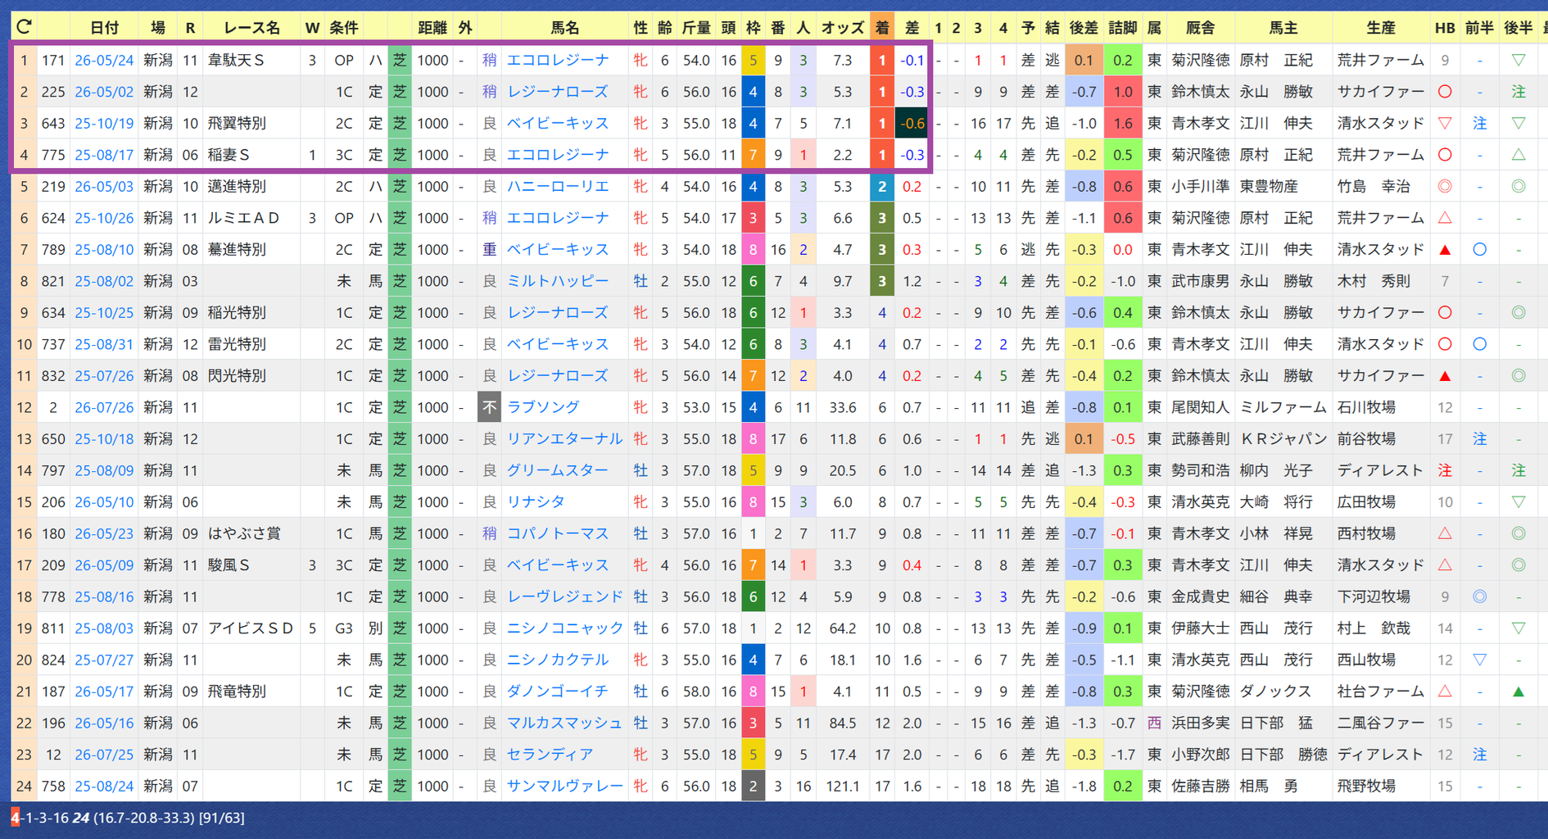Click the dark green -0.6 margin cell
This screenshot has height=839, width=1548.
tap(912, 123)
